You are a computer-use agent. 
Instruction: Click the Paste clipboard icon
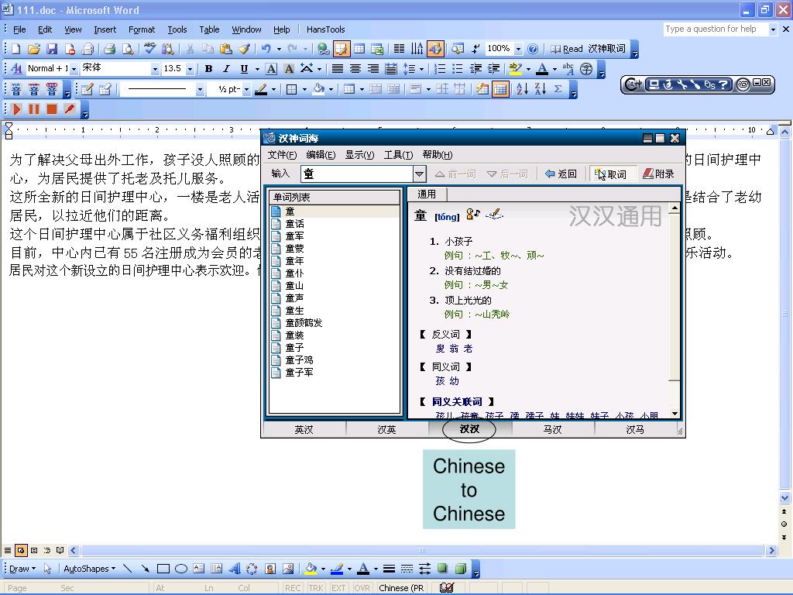pos(226,49)
